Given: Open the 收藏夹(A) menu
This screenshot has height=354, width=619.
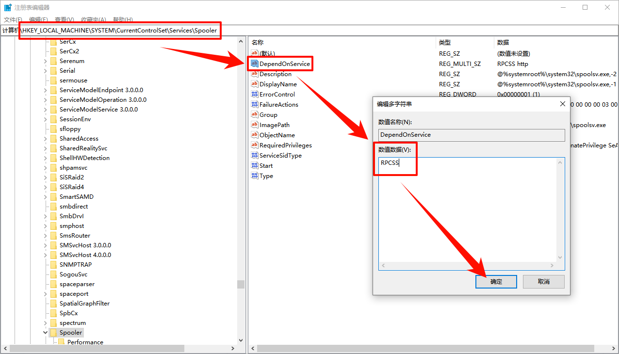Looking at the screenshot, I should pyautogui.click(x=93, y=20).
